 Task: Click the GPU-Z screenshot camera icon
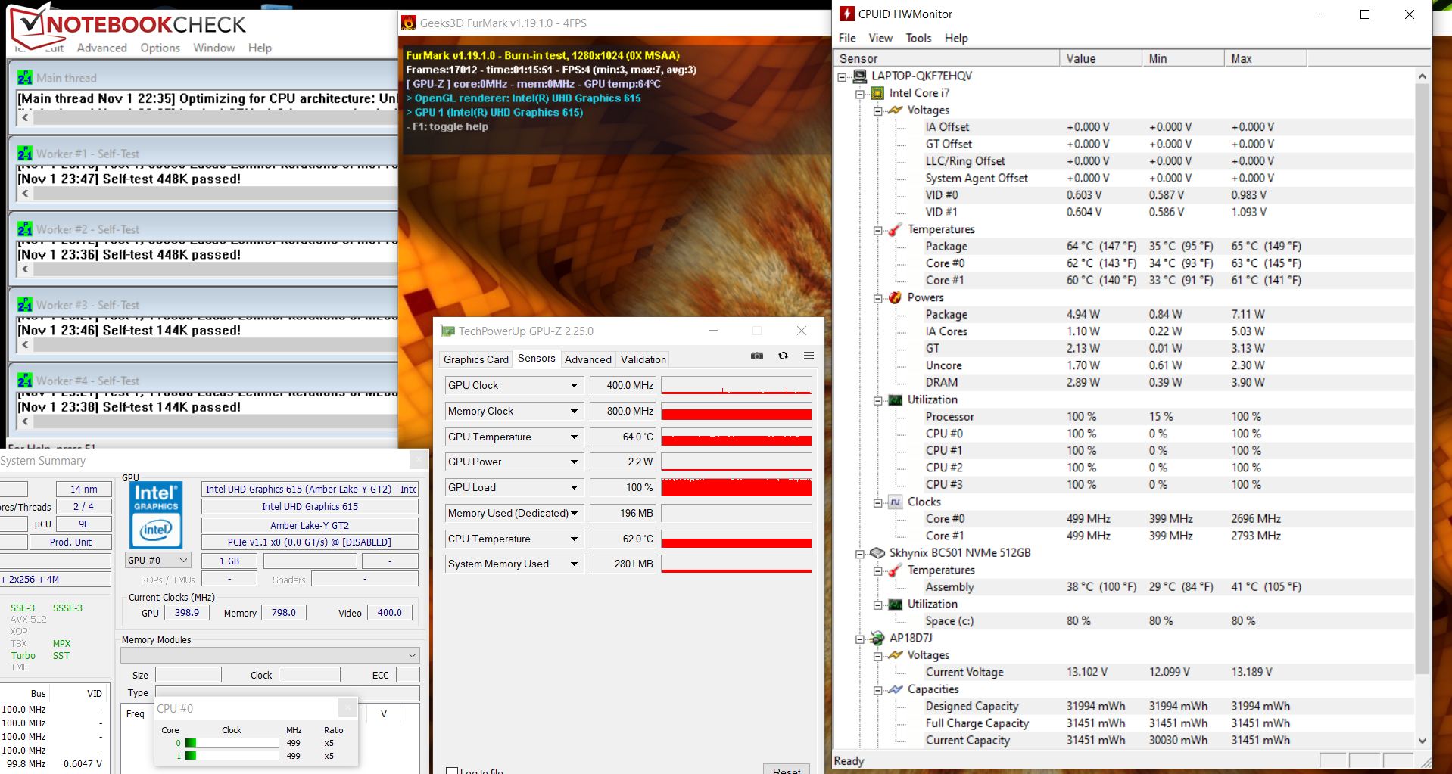757,356
